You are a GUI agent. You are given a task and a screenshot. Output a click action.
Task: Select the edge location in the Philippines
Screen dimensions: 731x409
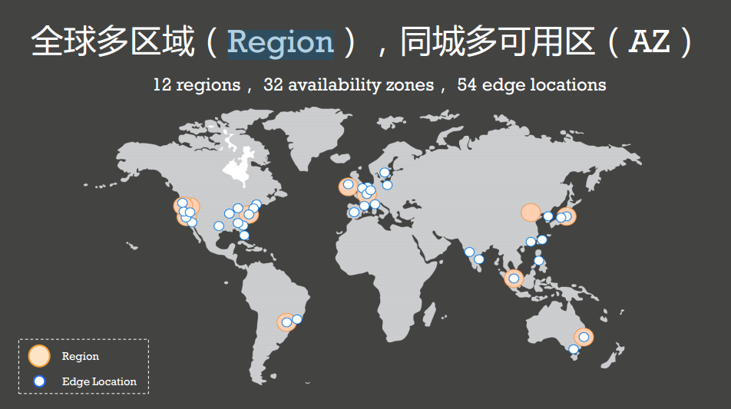click(538, 260)
